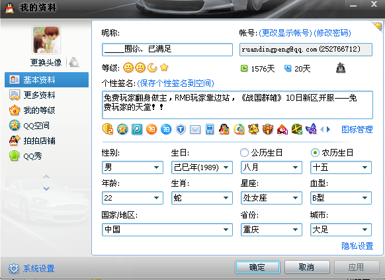Click the sidebar up chevron arrow
This screenshot has height=280, width=385.
(46, 176)
